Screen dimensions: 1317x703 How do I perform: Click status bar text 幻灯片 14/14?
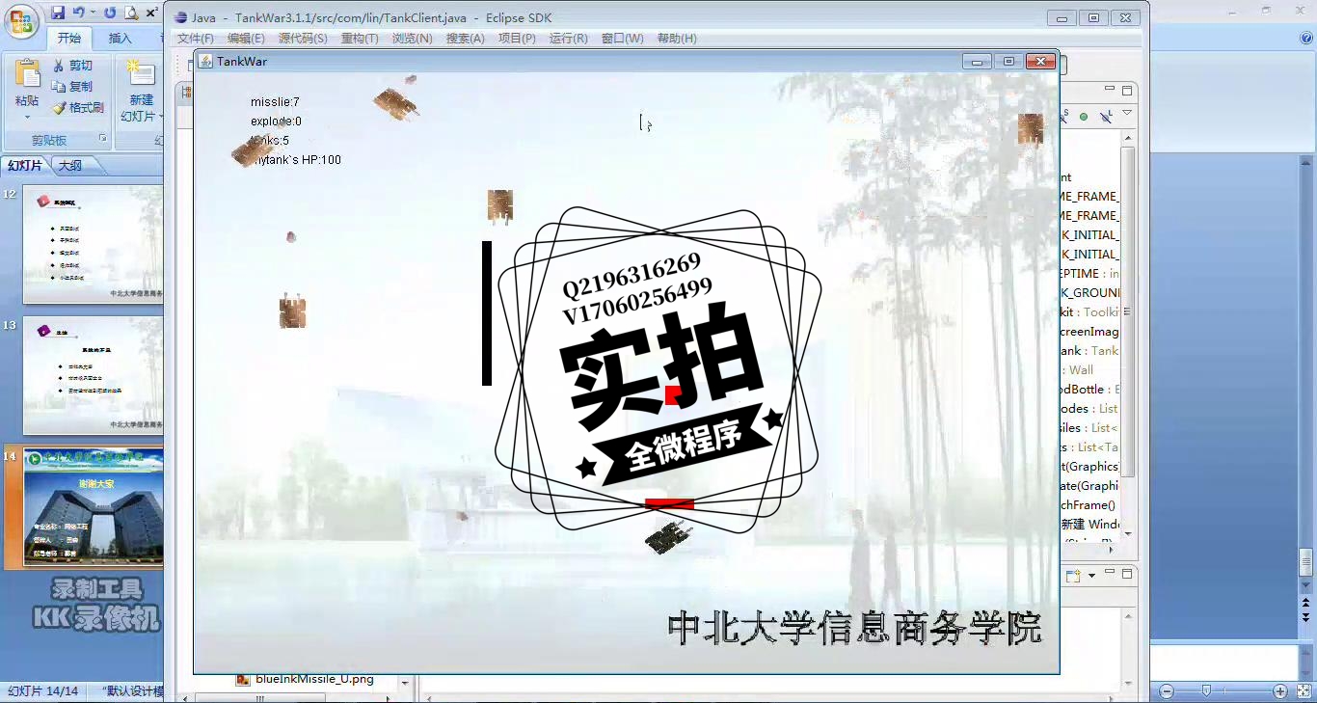(42, 691)
